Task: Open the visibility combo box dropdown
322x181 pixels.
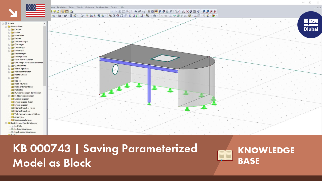Action: click(x=109, y=12)
